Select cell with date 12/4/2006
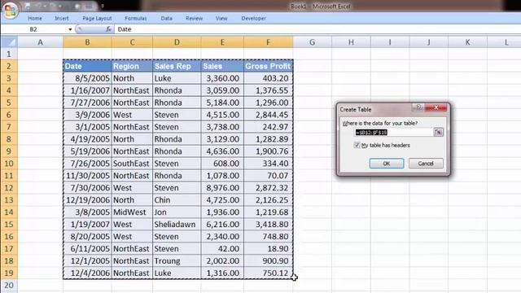This screenshot has height=293, width=521. point(87,273)
